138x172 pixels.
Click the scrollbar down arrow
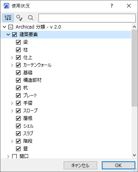(x=134, y=155)
